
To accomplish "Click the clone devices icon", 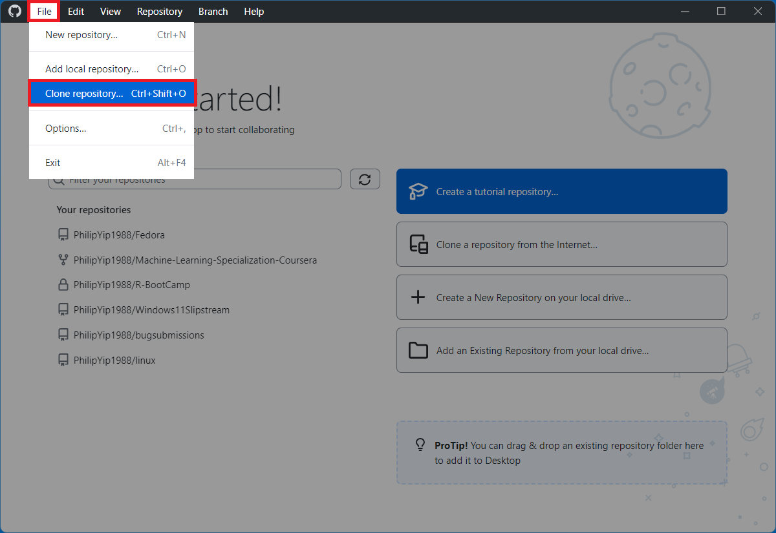I will pyautogui.click(x=418, y=244).
